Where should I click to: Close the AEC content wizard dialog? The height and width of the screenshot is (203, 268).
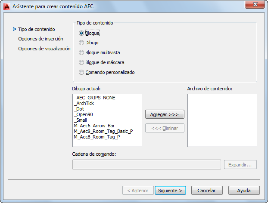coord(255,4)
